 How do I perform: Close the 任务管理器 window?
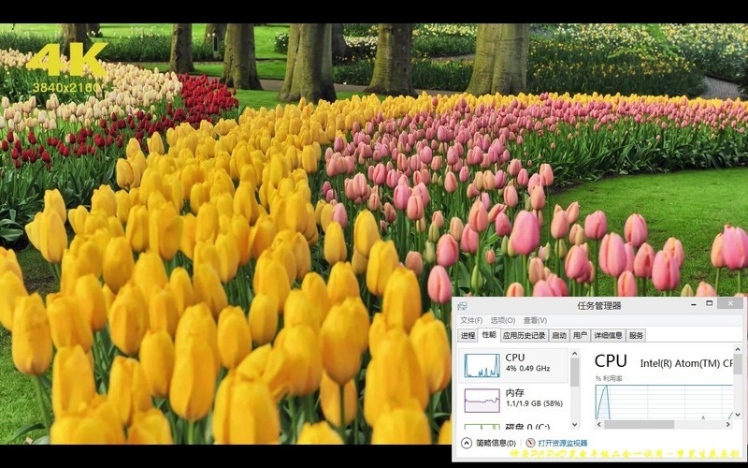[x=730, y=303]
